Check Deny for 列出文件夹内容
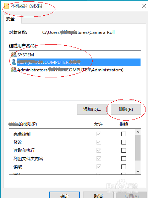This screenshot has height=198, width=148. 124,159
